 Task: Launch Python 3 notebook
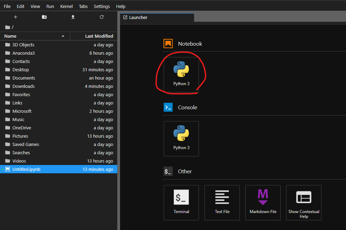point(181,75)
